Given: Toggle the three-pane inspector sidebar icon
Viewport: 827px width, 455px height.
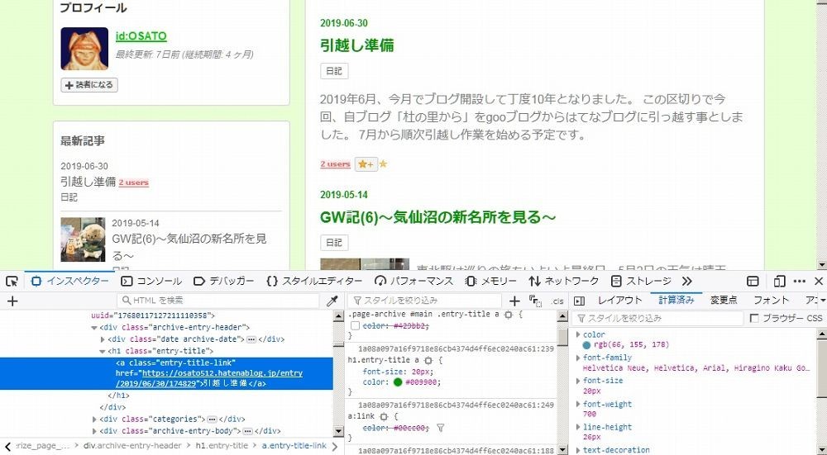Looking at the screenshot, I should coord(579,301).
